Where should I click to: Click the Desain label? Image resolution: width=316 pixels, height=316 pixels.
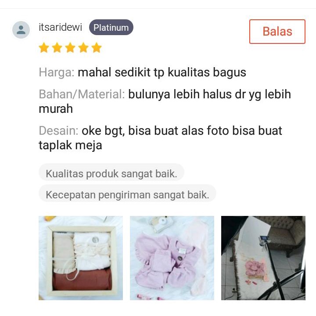[x=58, y=131]
